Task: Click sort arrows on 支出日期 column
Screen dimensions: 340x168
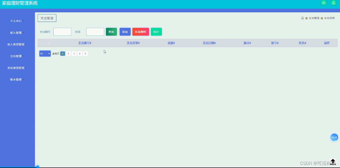Action: point(215,43)
